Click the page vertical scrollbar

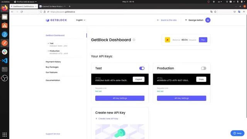[x=246, y=66]
